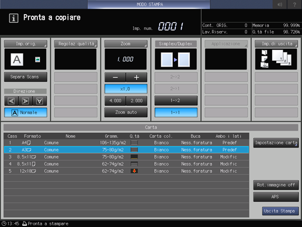Screen dimensions: 302x227
Task: Click the Ambo i lati column header
Action: 228,136
